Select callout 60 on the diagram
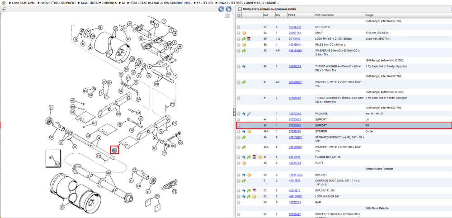Viewport: 452px width, 218px height. point(61,207)
